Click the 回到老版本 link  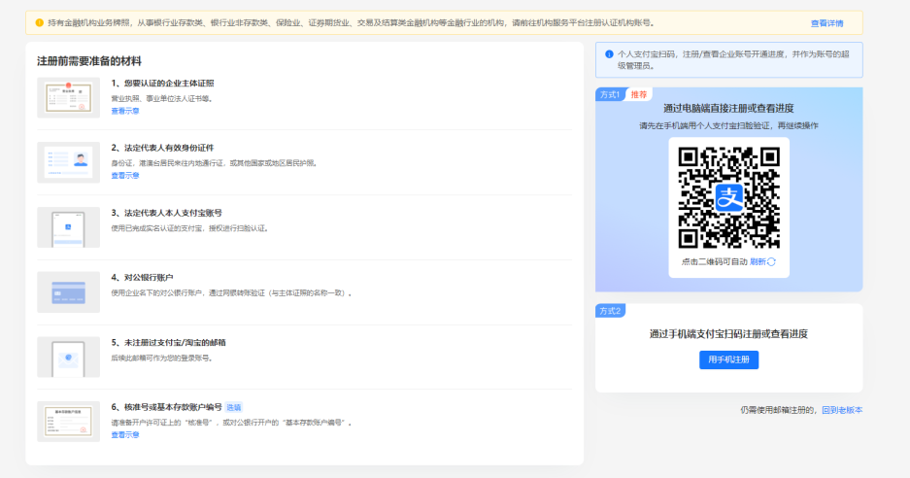[842, 410]
